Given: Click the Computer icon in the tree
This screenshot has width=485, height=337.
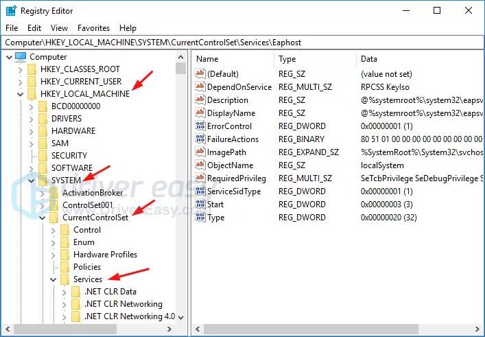Looking at the screenshot, I should (21, 57).
